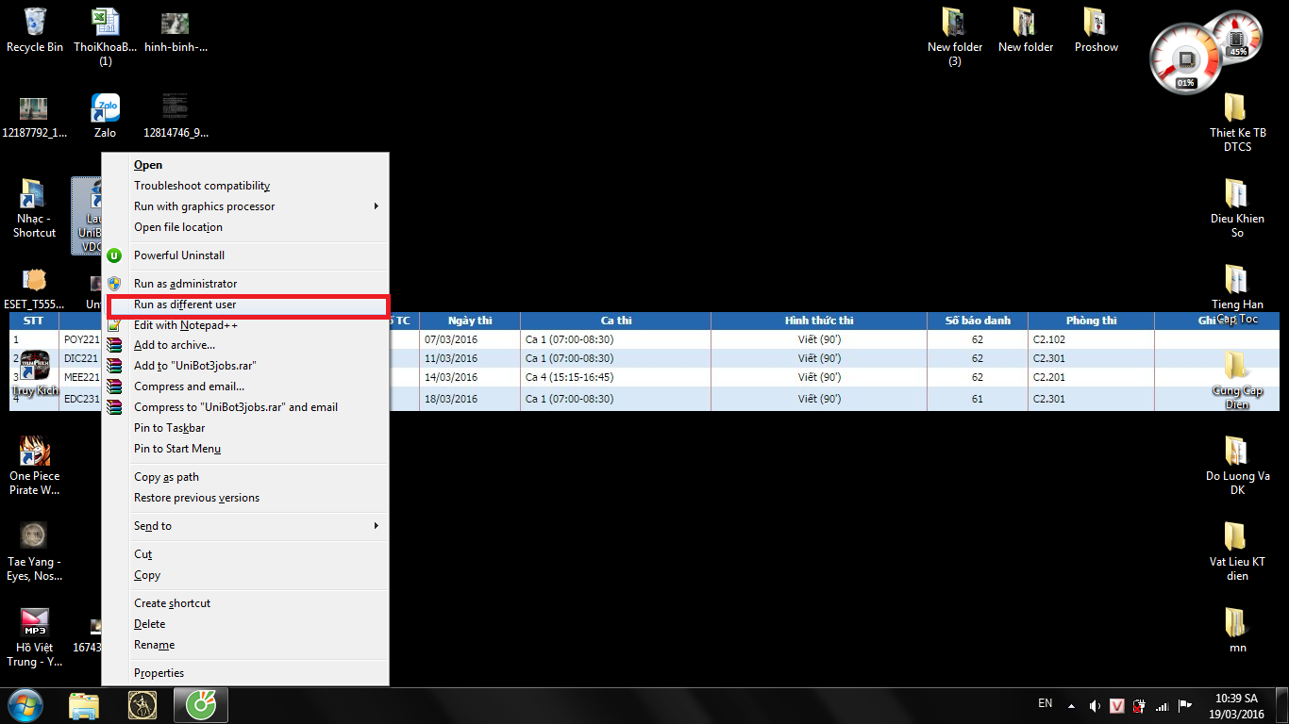
Task: Select the 12814746_9... file icon
Action: click(x=176, y=116)
